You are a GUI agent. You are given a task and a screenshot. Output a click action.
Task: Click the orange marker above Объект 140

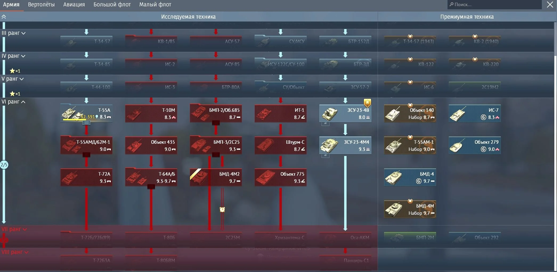click(x=410, y=105)
